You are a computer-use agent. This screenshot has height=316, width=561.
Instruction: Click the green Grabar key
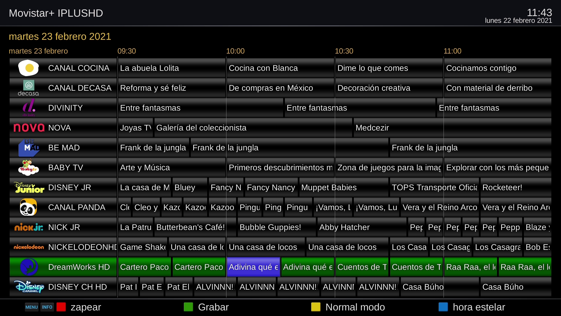188,307
